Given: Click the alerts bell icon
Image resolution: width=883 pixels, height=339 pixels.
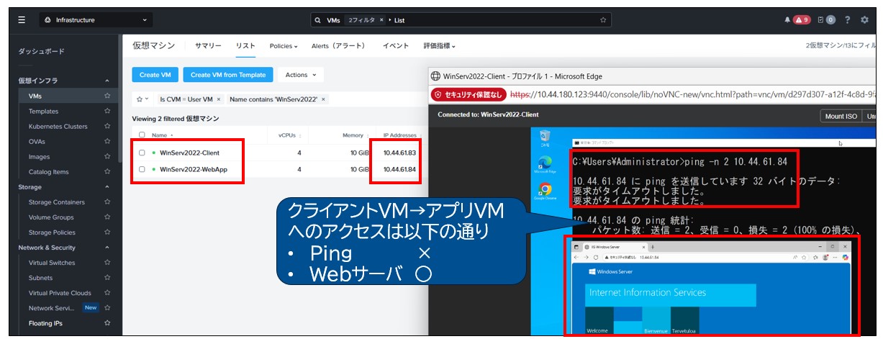Looking at the screenshot, I should pyautogui.click(x=787, y=20).
